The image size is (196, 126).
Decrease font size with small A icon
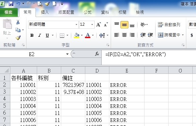[106, 25]
